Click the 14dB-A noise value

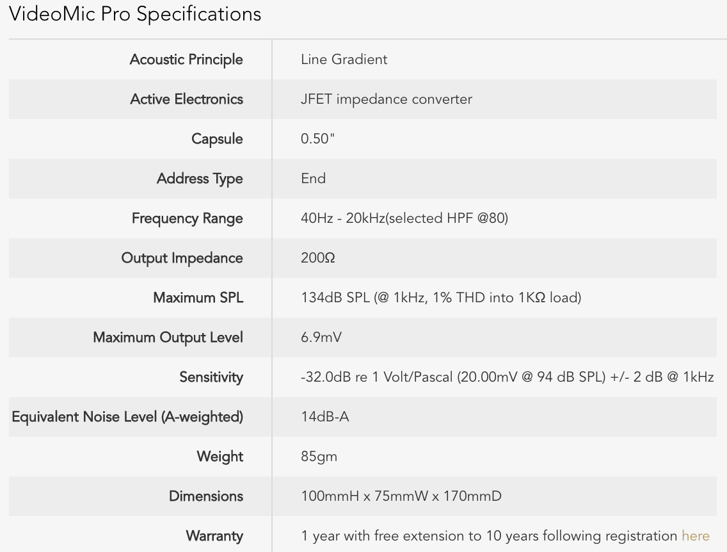pyautogui.click(x=324, y=417)
